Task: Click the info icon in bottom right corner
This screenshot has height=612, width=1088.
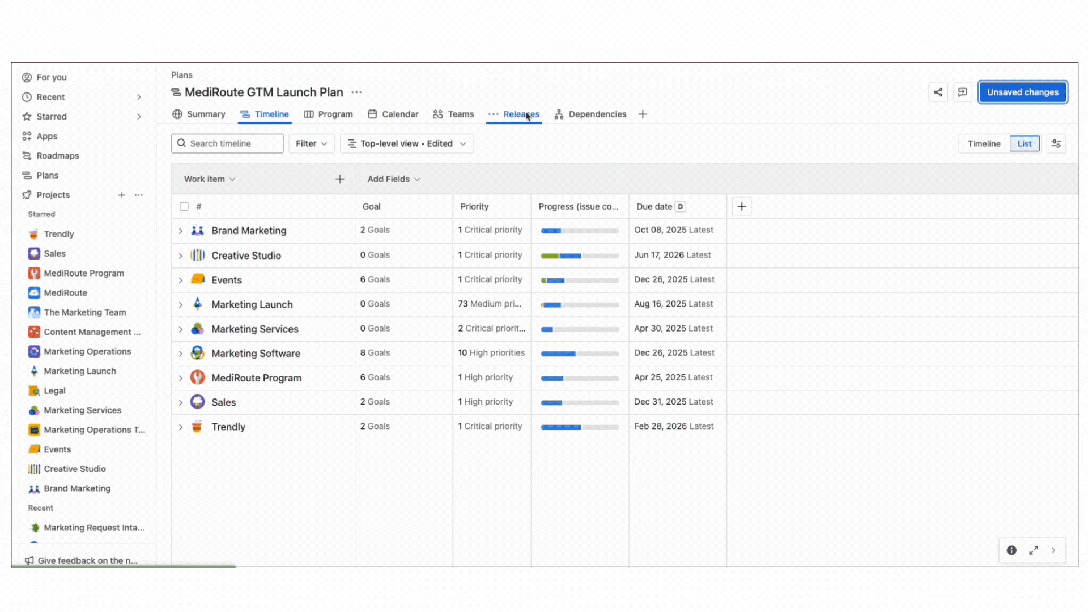Action: pyautogui.click(x=1011, y=550)
